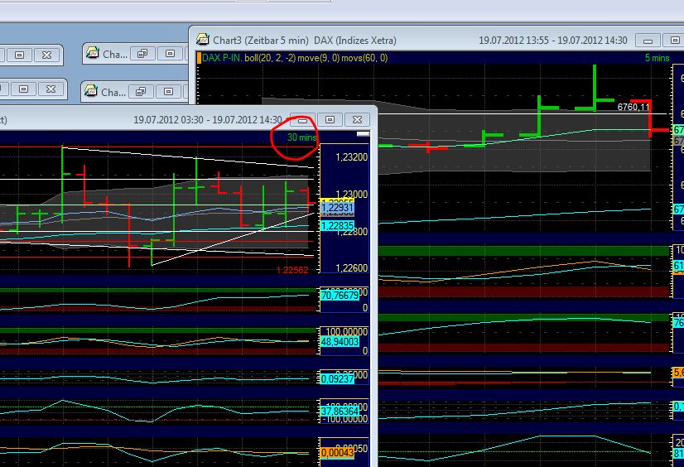Click the 37,86364 indicator value tag

340,412
